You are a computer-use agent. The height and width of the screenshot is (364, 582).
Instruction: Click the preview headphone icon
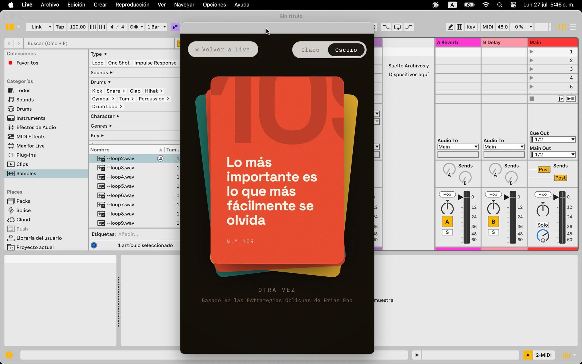[x=94, y=245]
